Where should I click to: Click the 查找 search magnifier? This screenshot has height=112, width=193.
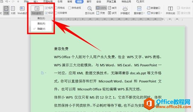(x=138, y=2)
